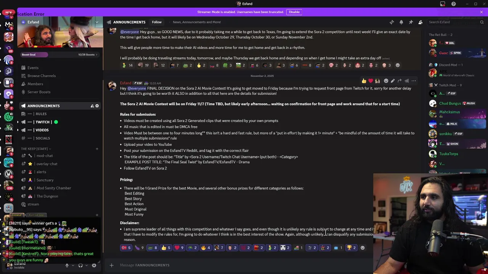Image resolution: width=488 pixels, height=274 pixels.
Task: Open the mod-chat channel
Action: click(60, 156)
